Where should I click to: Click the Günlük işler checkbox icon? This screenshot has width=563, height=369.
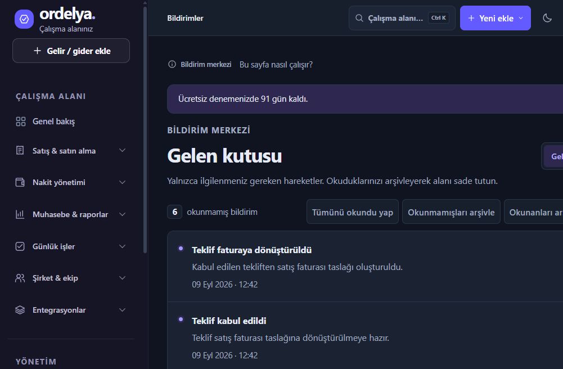(x=20, y=246)
